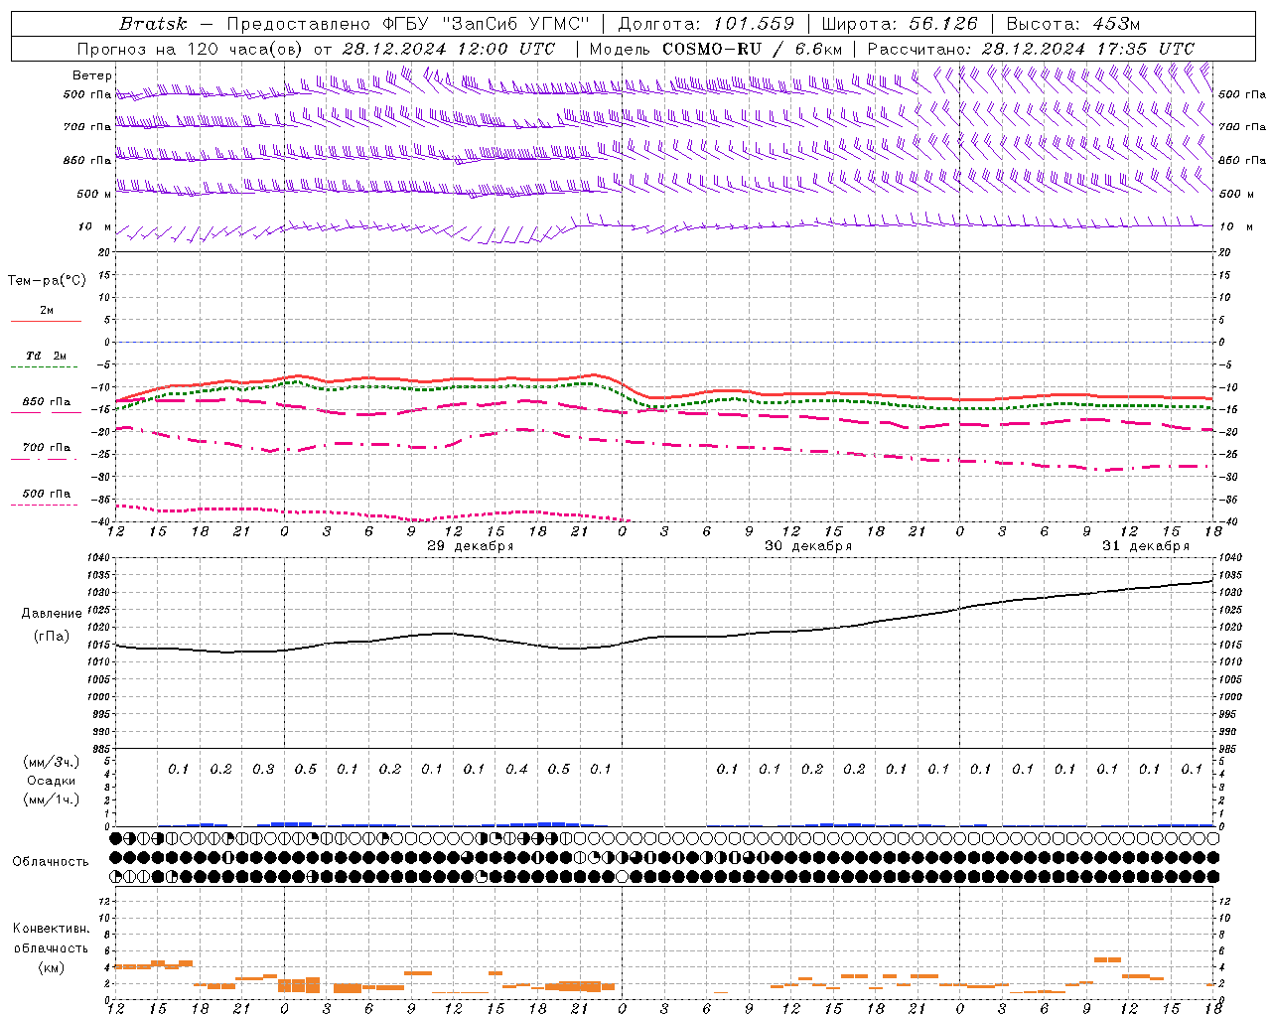This screenshot has width=1271, height=1017.
Task: Click provider text ФГБУ "ЗапСиб УГМС"
Action: (x=486, y=24)
